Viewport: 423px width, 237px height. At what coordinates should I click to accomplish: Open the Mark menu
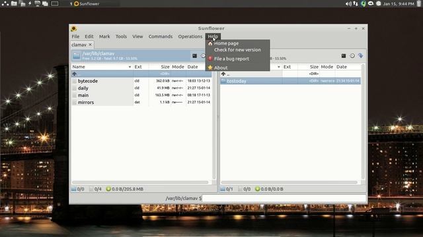104,36
